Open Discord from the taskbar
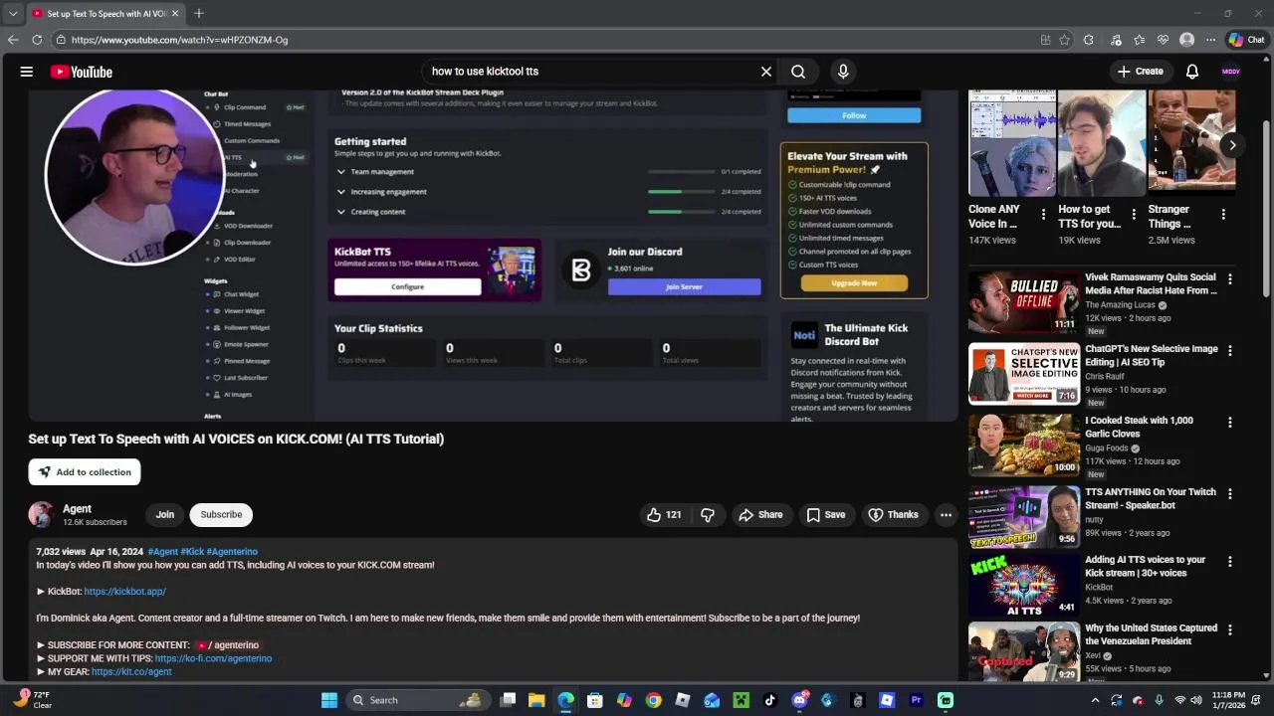This screenshot has height=716, width=1274. click(799, 700)
